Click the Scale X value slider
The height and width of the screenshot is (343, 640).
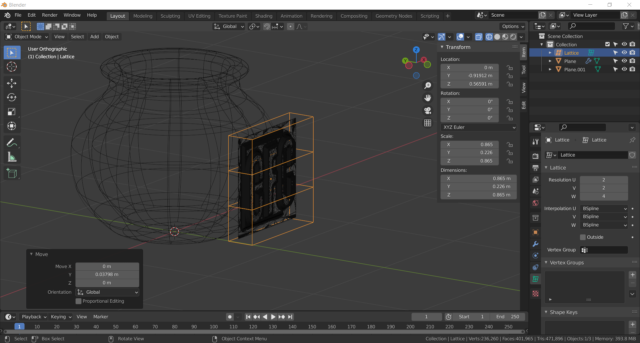[470, 145]
